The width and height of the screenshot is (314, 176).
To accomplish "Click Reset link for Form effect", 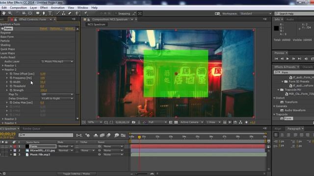I will tap(44, 29).
